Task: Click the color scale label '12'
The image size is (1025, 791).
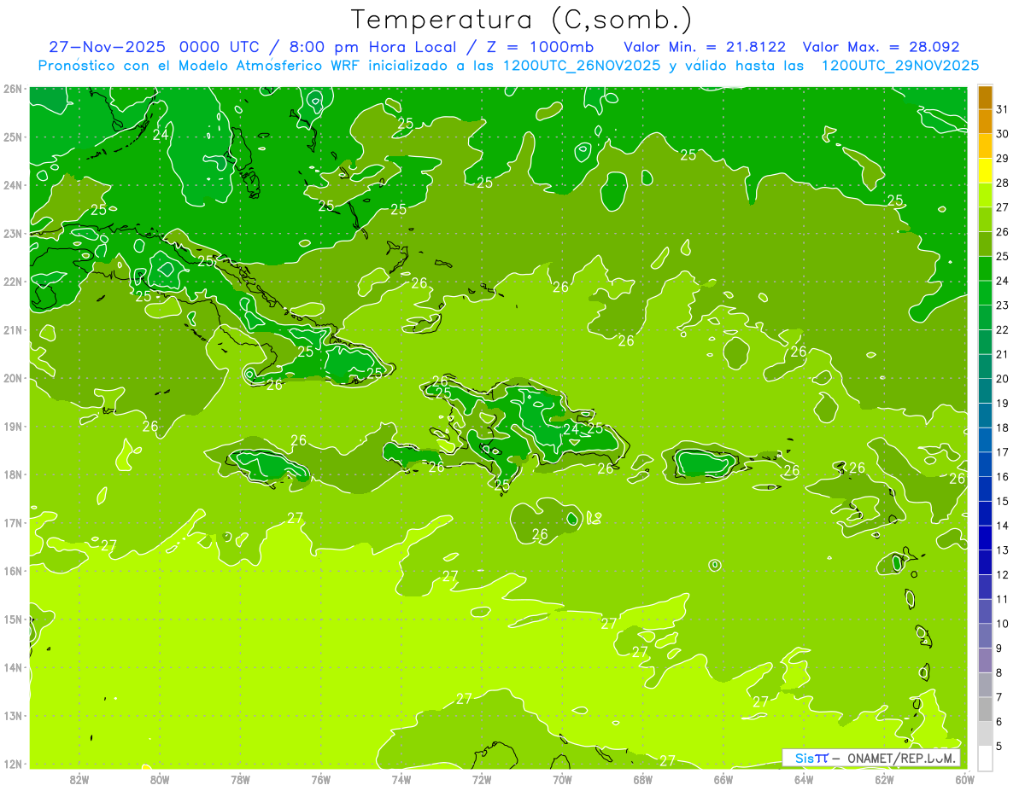Action: click(1002, 574)
